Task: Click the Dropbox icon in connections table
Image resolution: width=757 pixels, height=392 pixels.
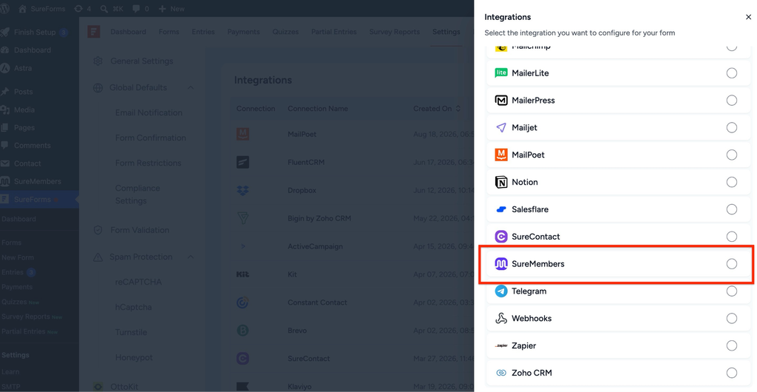Action: [x=242, y=190]
